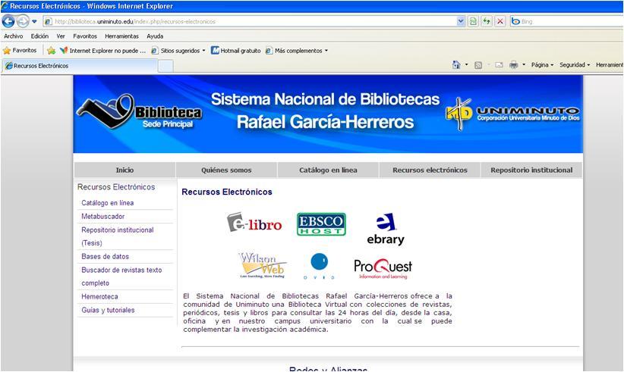Open the Favoritos star button in favorites bar
This screenshot has height=372, width=624.
click(20, 51)
